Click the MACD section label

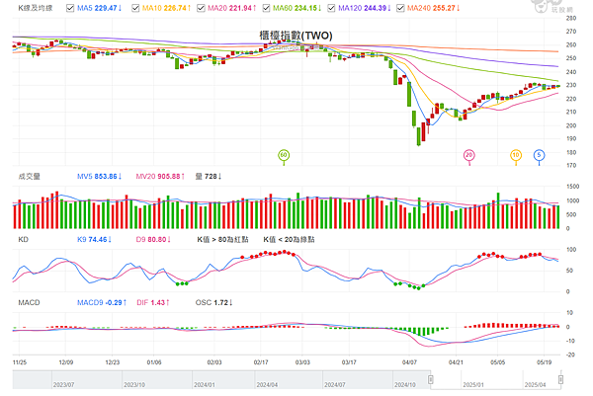coord(29,302)
